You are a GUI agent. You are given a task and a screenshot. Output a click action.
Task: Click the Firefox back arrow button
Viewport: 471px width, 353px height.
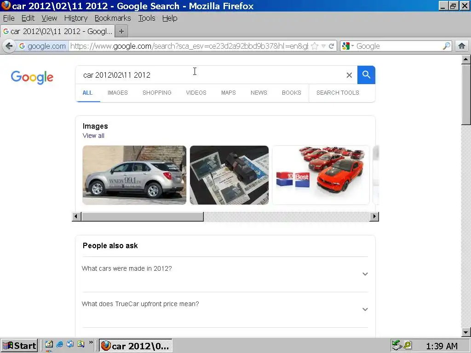(9, 46)
